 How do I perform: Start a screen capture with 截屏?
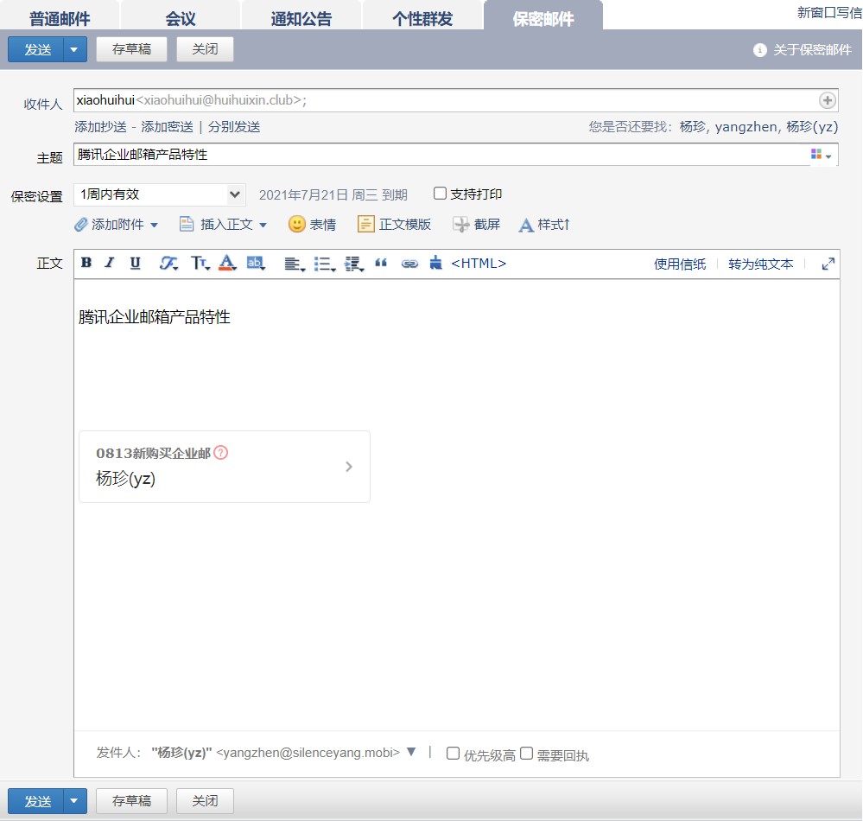click(477, 224)
